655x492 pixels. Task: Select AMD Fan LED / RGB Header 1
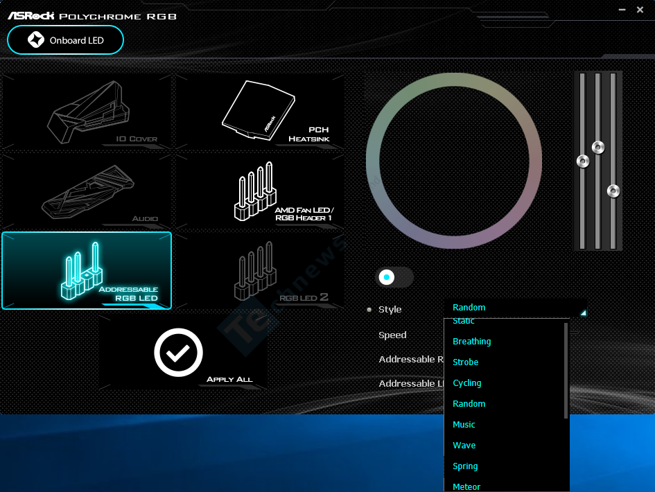[x=260, y=191]
